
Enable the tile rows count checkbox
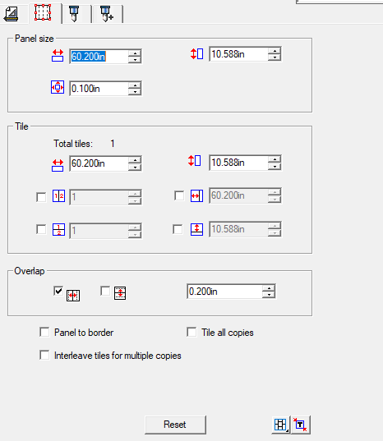point(41,229)
